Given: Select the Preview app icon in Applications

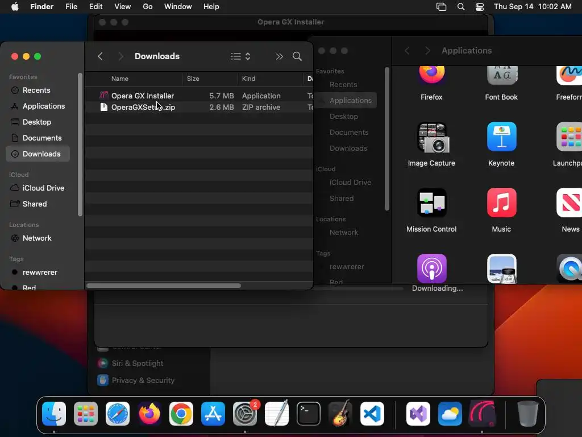Looking at the screenshot, I should [501, 269].
